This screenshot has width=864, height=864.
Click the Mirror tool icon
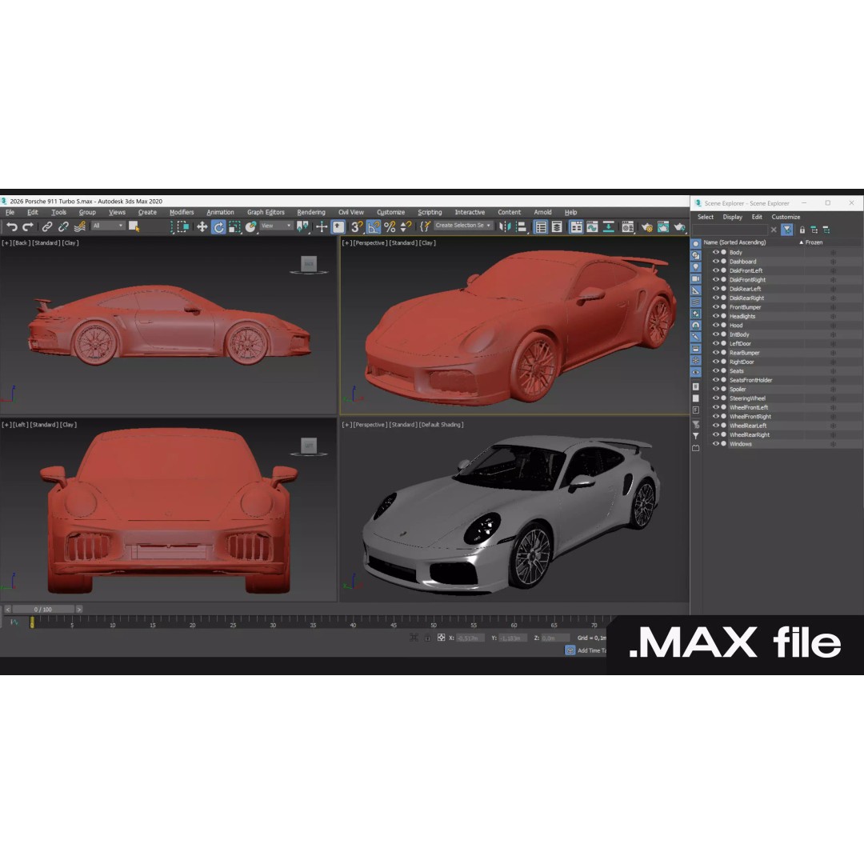505,226
